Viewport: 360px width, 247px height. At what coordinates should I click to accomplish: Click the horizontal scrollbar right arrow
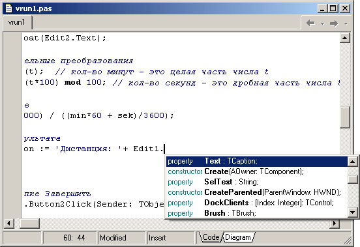click(335, 223)
